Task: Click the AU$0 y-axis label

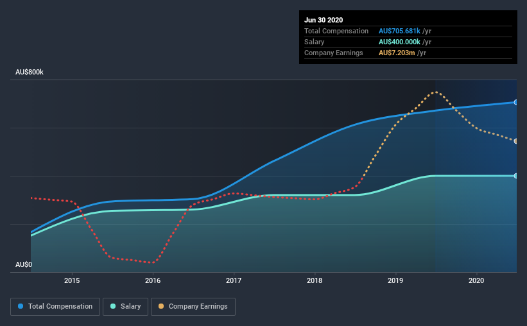Action: coord(24,265)
